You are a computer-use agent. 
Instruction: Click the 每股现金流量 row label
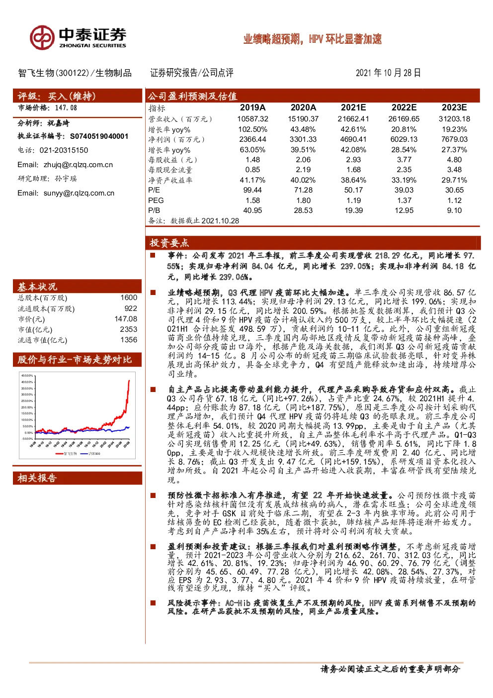[x=170, y=170]
